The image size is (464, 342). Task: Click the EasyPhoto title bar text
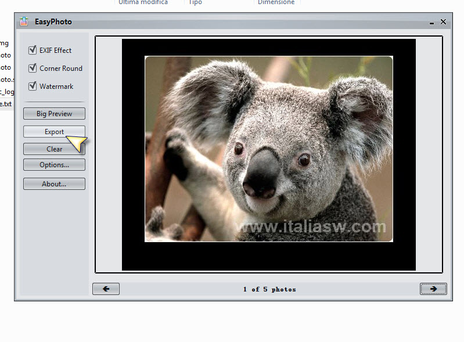point(53,22)
